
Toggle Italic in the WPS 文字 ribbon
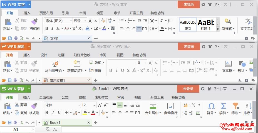[52, 28]
